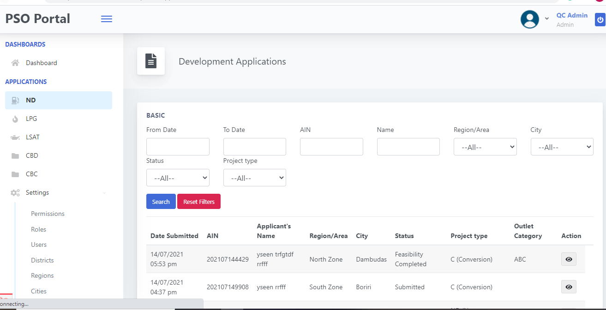Click the Outlet Category column header

click(x=528, y=231)
